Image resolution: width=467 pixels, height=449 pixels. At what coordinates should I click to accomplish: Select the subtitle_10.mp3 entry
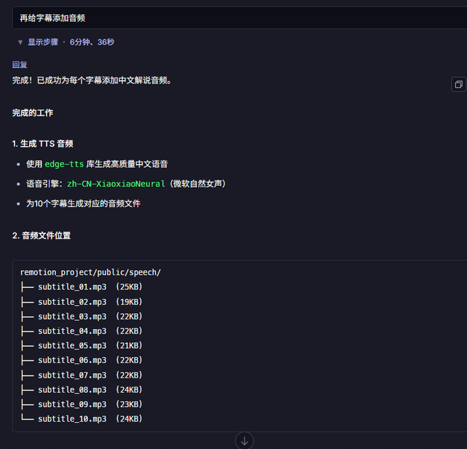click(x=72, y=419)
